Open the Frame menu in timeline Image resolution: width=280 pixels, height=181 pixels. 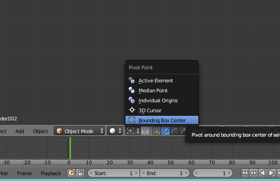[x=24, y=173]
